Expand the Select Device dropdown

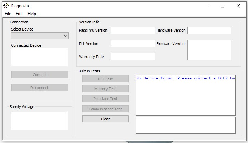tap(40, 36)
